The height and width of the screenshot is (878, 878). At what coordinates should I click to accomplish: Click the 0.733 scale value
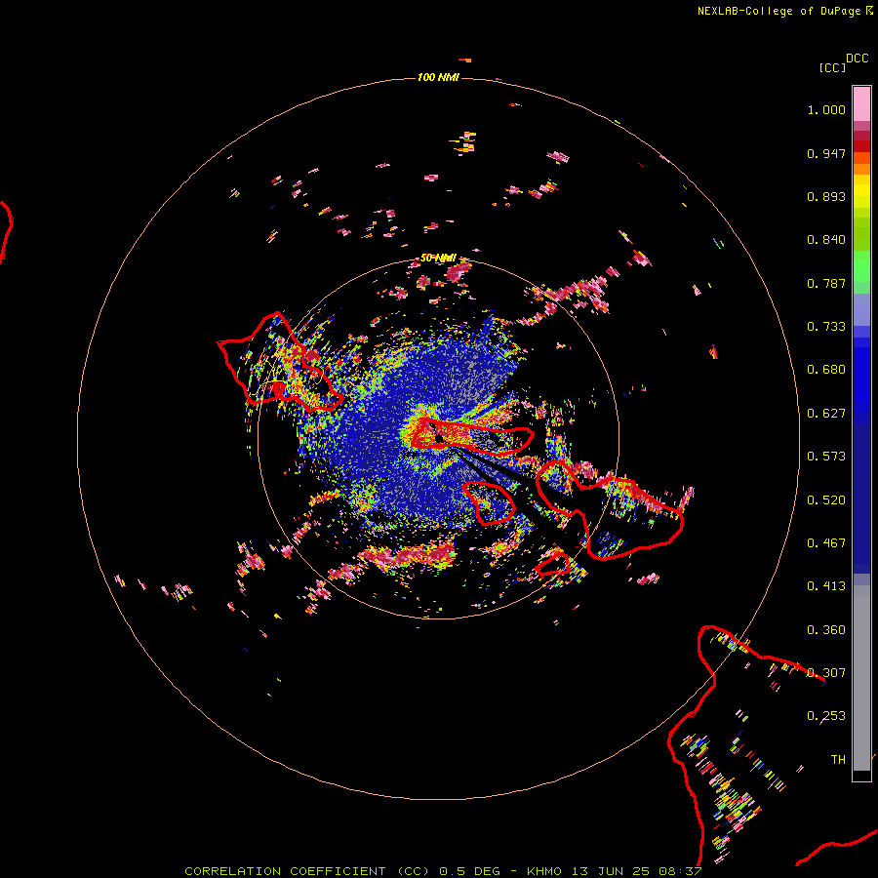[826, 327]
